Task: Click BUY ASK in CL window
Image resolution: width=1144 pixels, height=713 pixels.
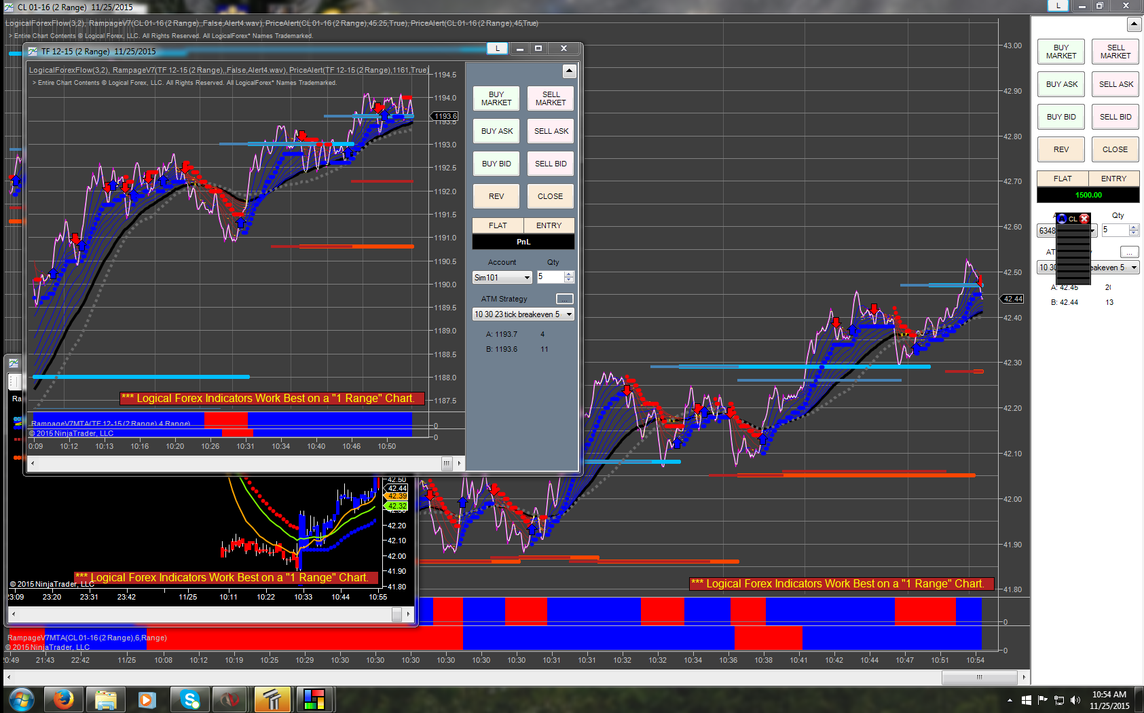Action: point(1061,84)
